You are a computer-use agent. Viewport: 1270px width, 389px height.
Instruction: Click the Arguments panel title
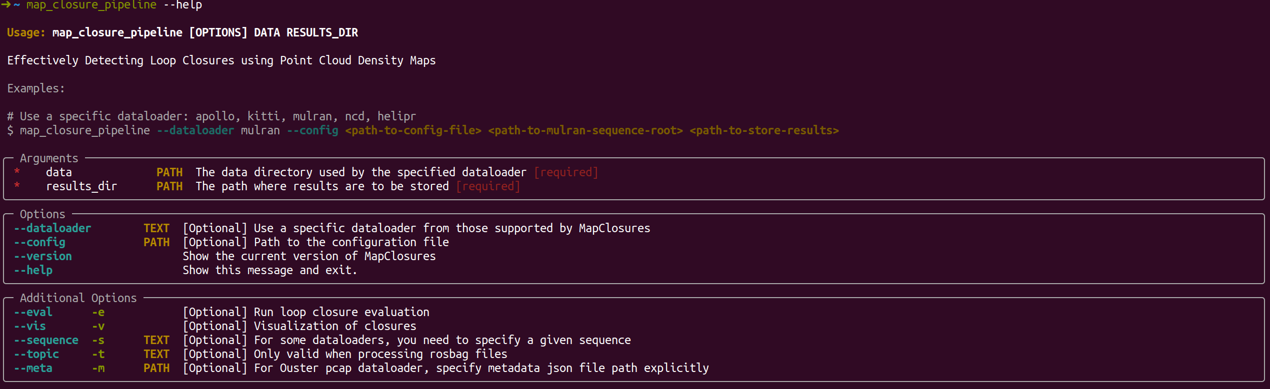pos(49,158)
